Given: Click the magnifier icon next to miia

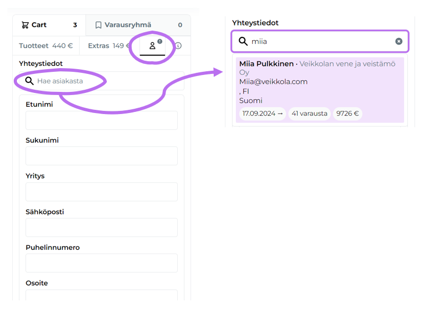Looking at the screenshot, I should [x=243, y=41].
